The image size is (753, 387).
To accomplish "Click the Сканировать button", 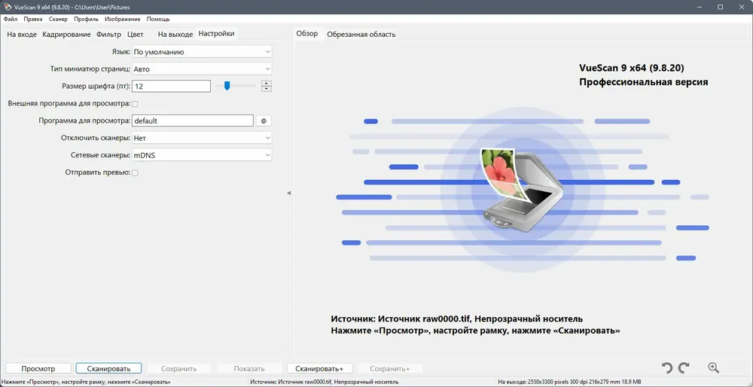I will [x=108, y=369].
